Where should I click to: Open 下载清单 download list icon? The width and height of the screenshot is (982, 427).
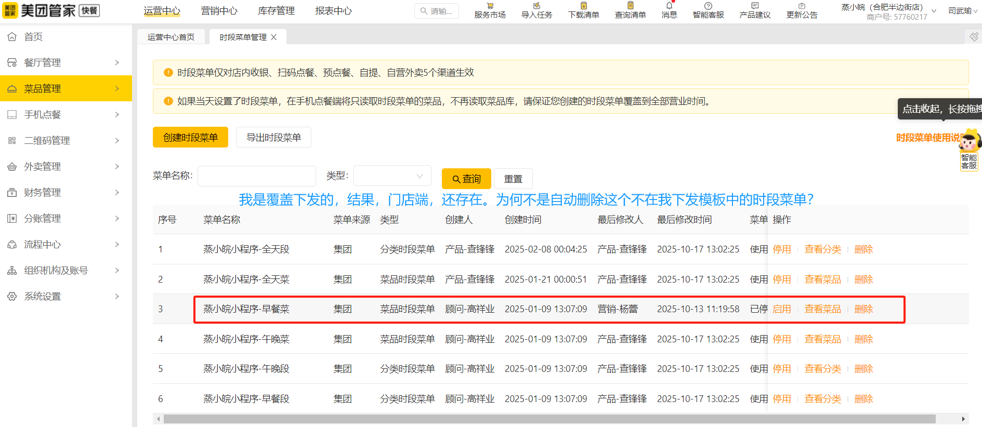point(583,6)
